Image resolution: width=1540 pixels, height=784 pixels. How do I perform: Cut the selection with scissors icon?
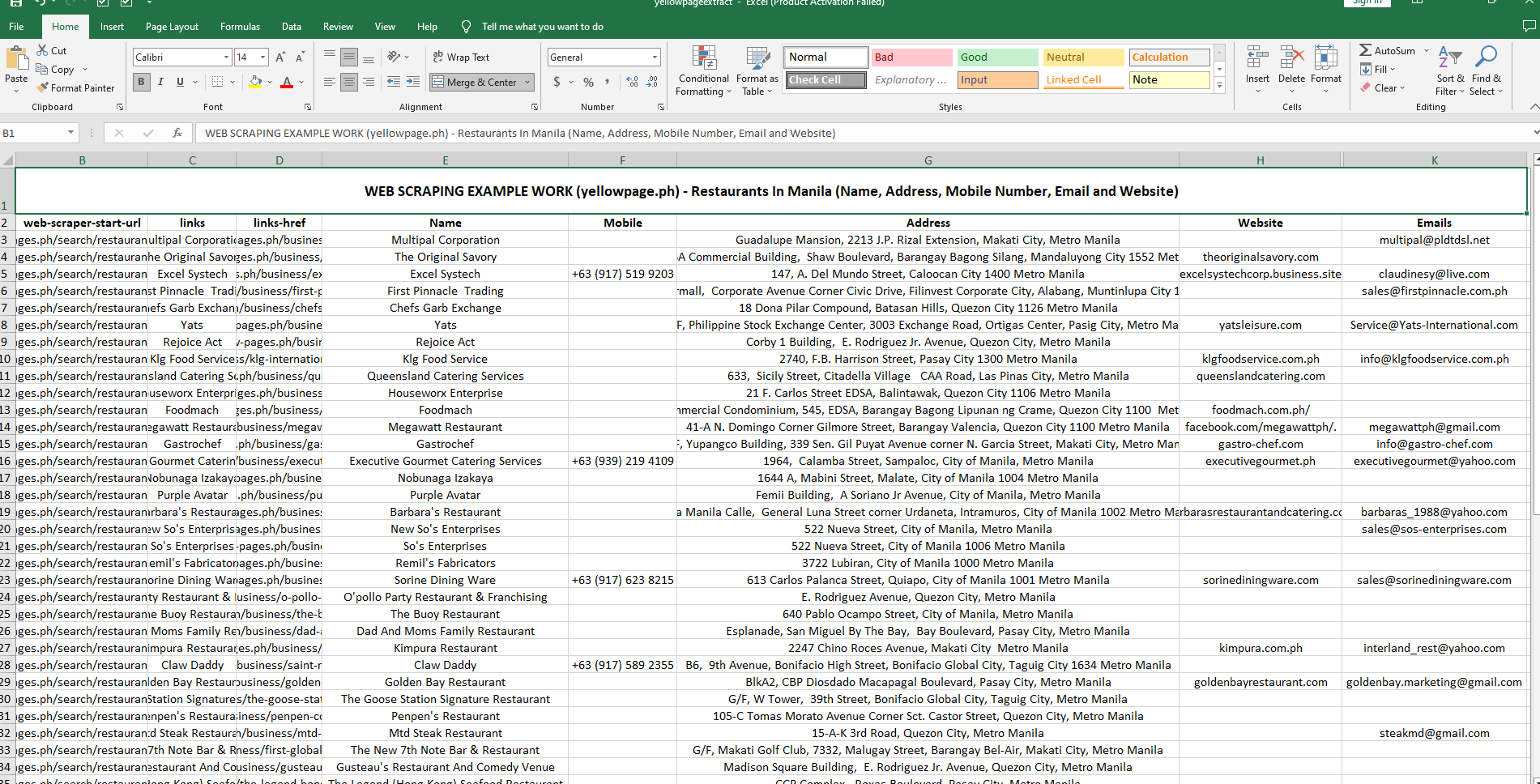[42, 50]
